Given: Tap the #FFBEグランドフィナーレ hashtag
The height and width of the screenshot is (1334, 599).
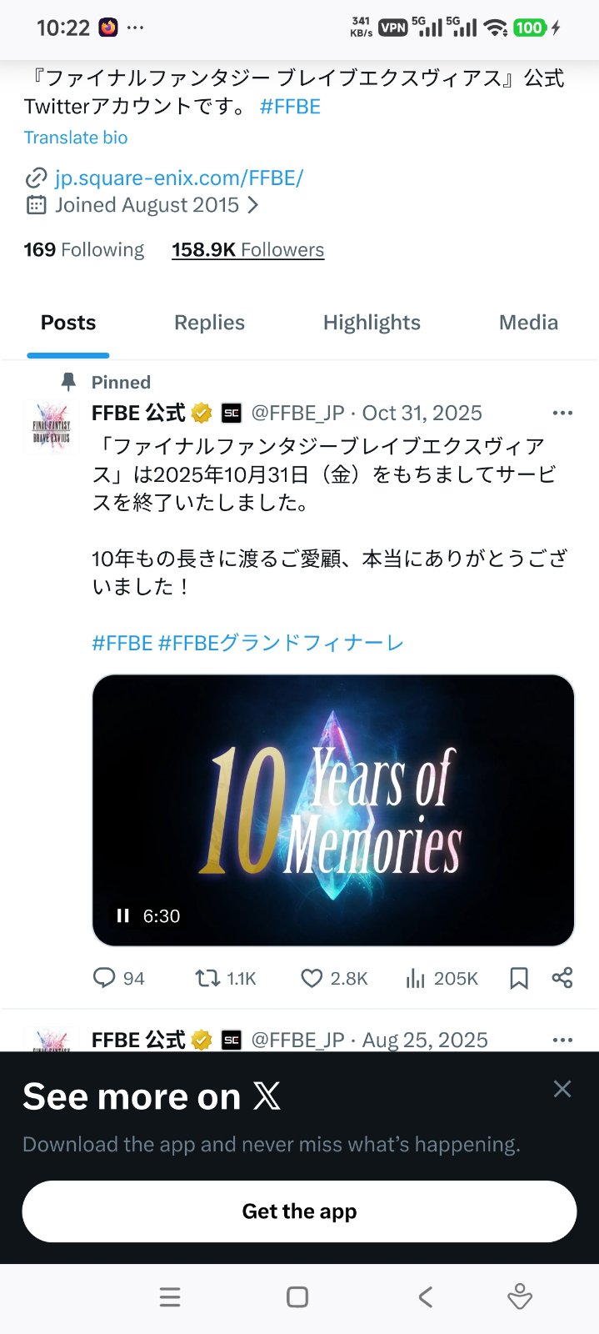Looking at the screenshot, I should coord(281,643).
